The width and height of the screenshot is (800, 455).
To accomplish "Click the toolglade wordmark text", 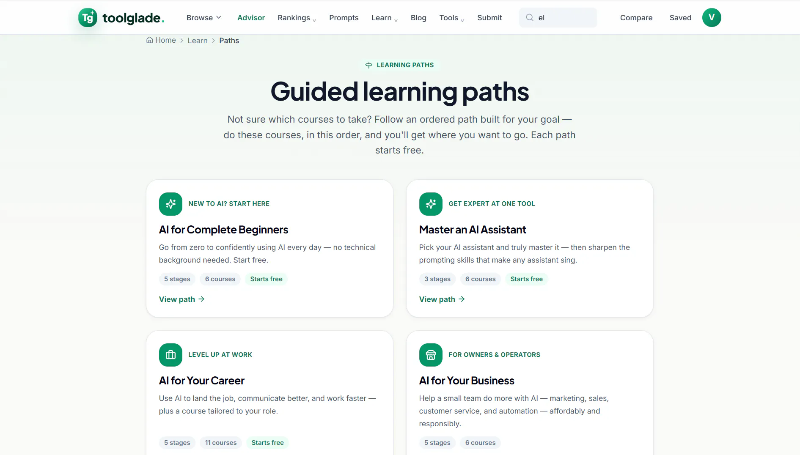I will [133, 18].
